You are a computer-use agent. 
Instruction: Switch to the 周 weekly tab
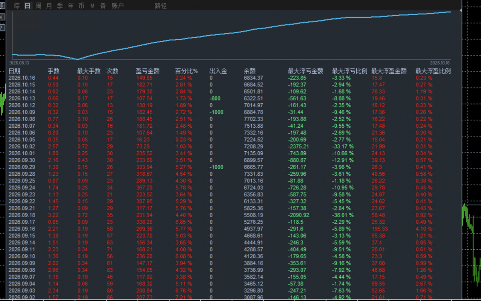pyautogui.click(x=38, y=6)
